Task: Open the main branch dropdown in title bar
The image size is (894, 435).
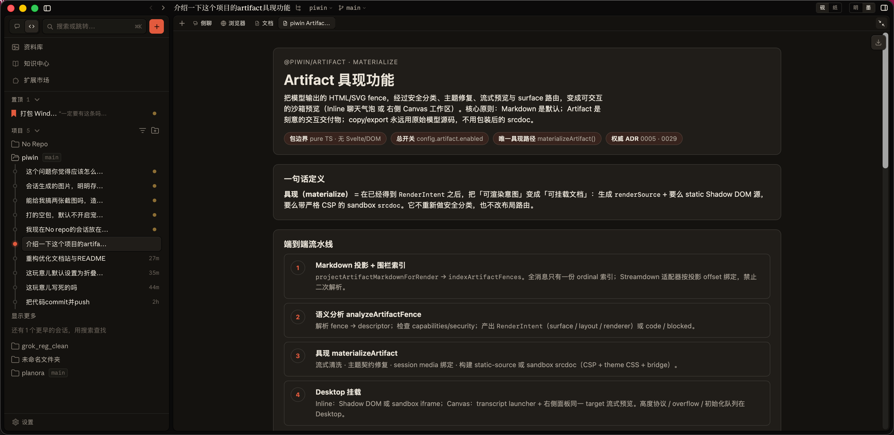Action: (352, 8)
